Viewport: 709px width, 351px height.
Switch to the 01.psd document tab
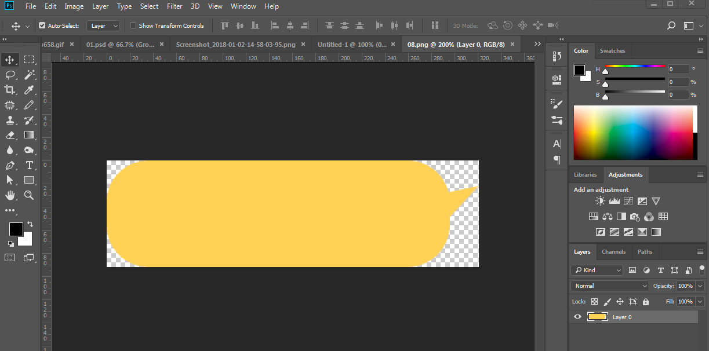pos(121,44)
